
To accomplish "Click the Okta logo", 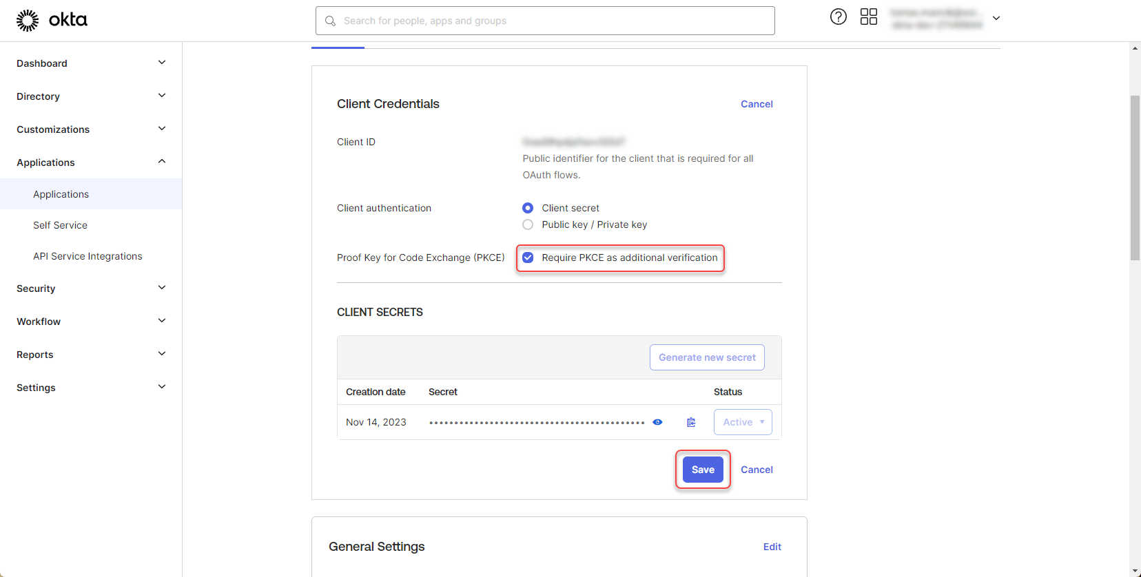I will [x=52, y=20].
